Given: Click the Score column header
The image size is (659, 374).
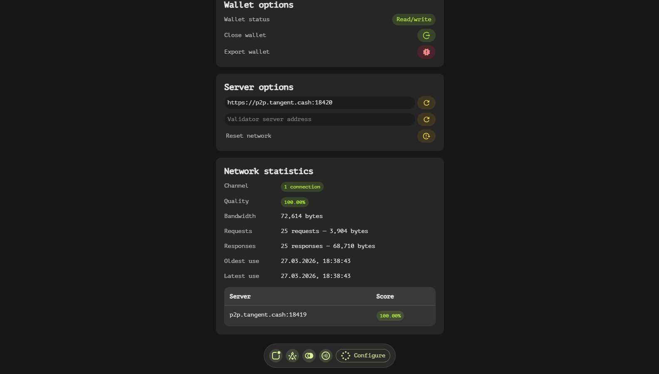Looking at the screenshot, I should 385,297.
